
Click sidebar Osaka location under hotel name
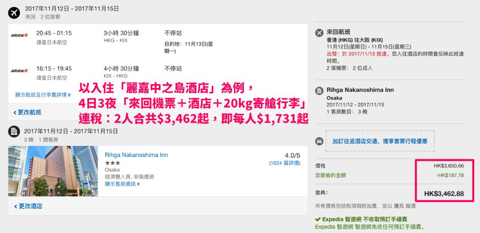tap(334, 98)
